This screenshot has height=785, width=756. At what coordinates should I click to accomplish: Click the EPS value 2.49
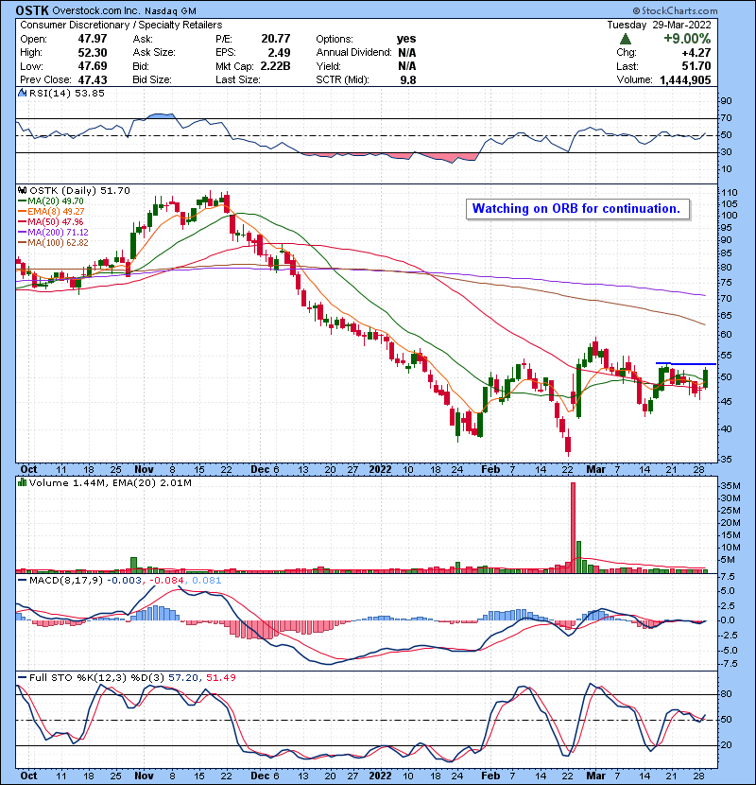click(x=279, y=53)
